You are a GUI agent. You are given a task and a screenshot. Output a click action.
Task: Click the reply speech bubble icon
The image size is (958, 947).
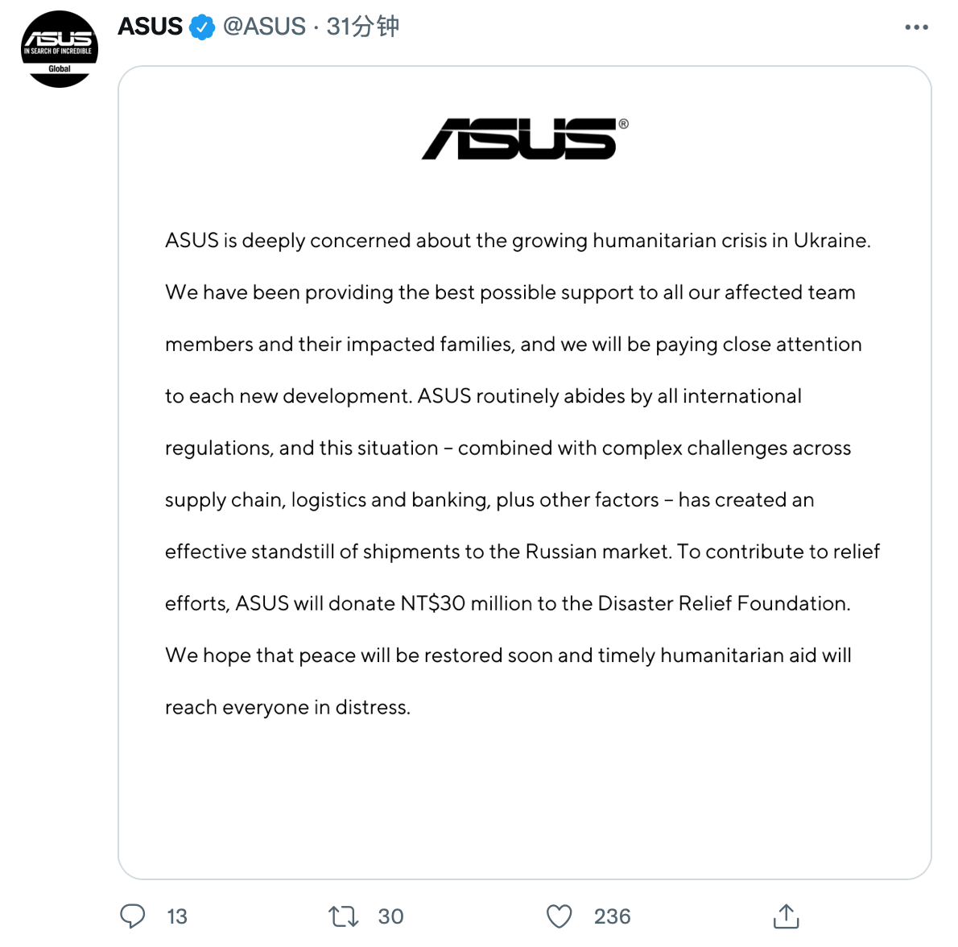(x=132, y=916)
